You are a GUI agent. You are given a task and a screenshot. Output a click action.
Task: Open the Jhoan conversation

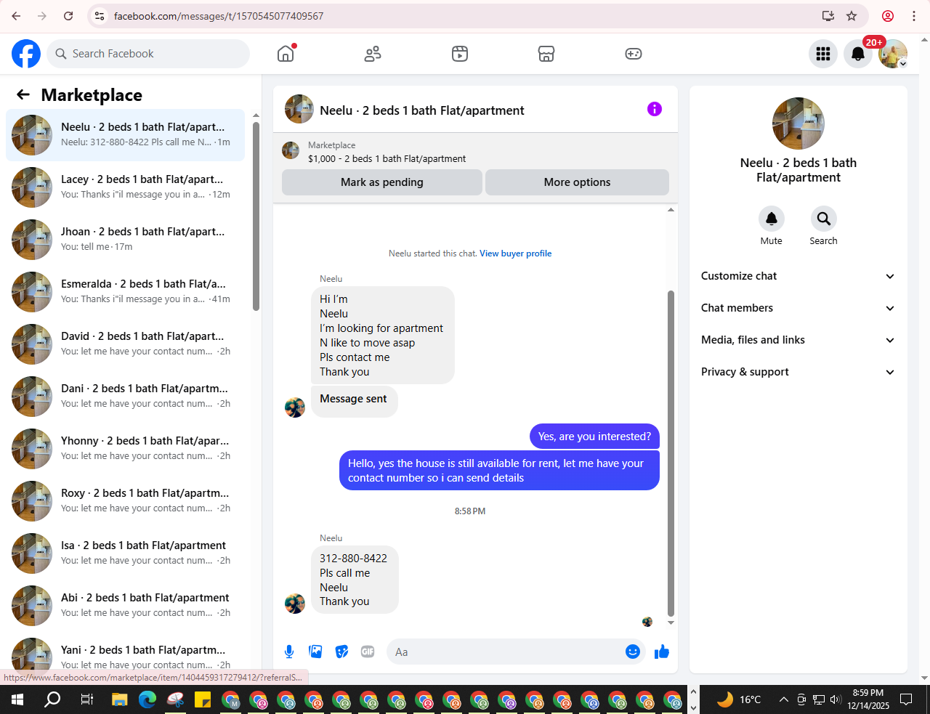pyautogui.click(x=125, y=239)
